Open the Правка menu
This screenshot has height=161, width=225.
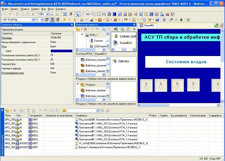(x=25, y=9)
